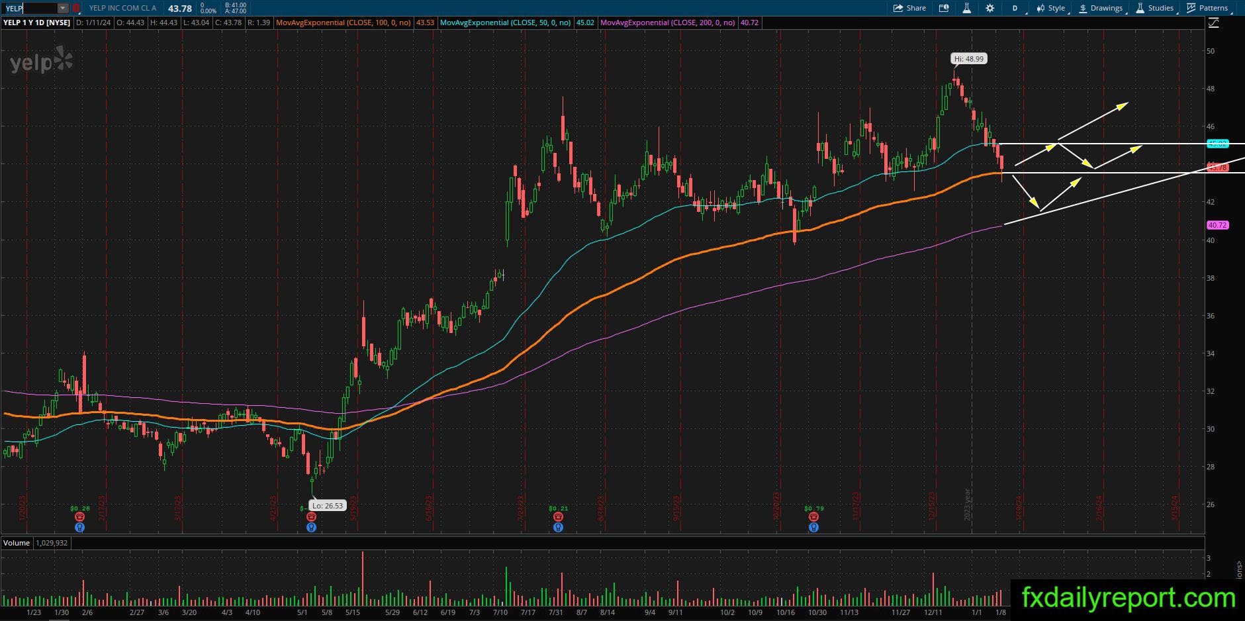This screenshot has height=621, width=1245.
Task: Click the 50 level on price axis
Action: [x=1211, y=51]
